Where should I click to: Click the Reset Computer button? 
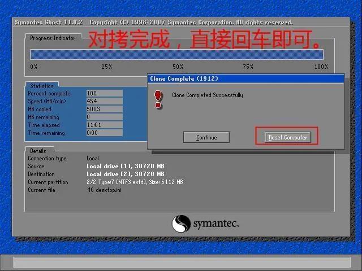[x=288, y=137]
